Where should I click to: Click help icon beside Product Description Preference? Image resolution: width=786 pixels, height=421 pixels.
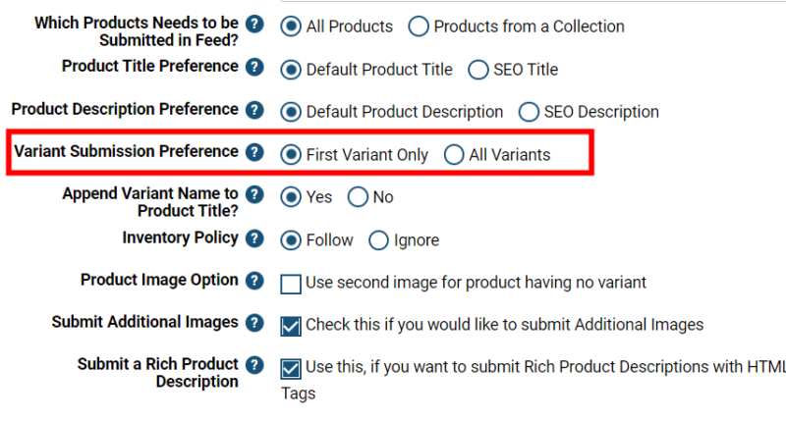tap(254, 110)
